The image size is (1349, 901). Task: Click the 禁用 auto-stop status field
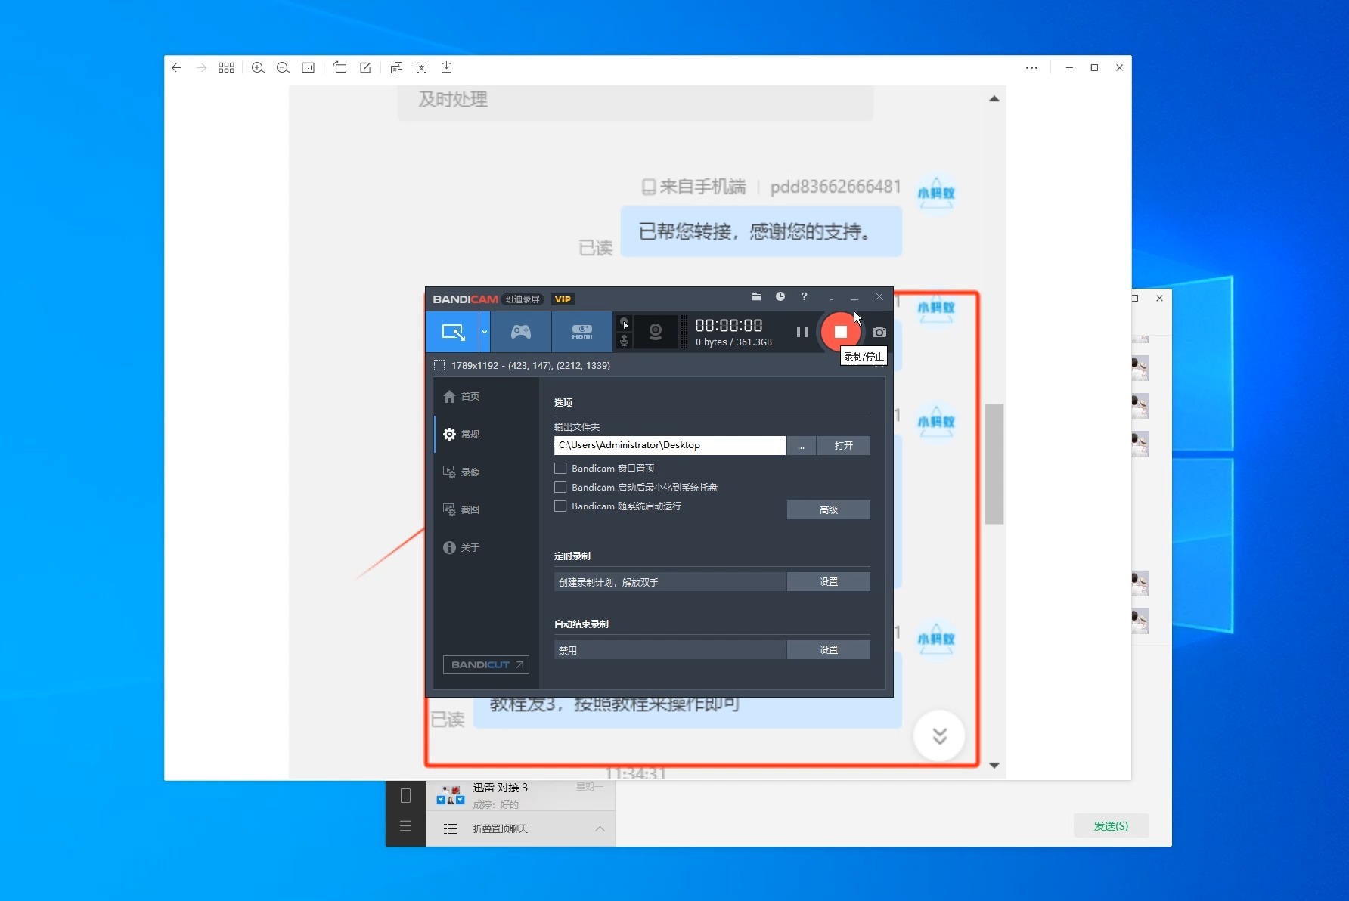pyautogui.click(x=669, y=650)
